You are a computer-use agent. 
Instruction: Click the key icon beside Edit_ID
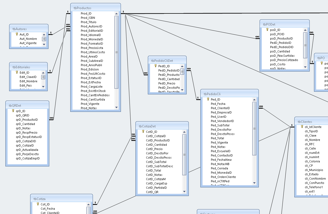[x=17, y=73]
